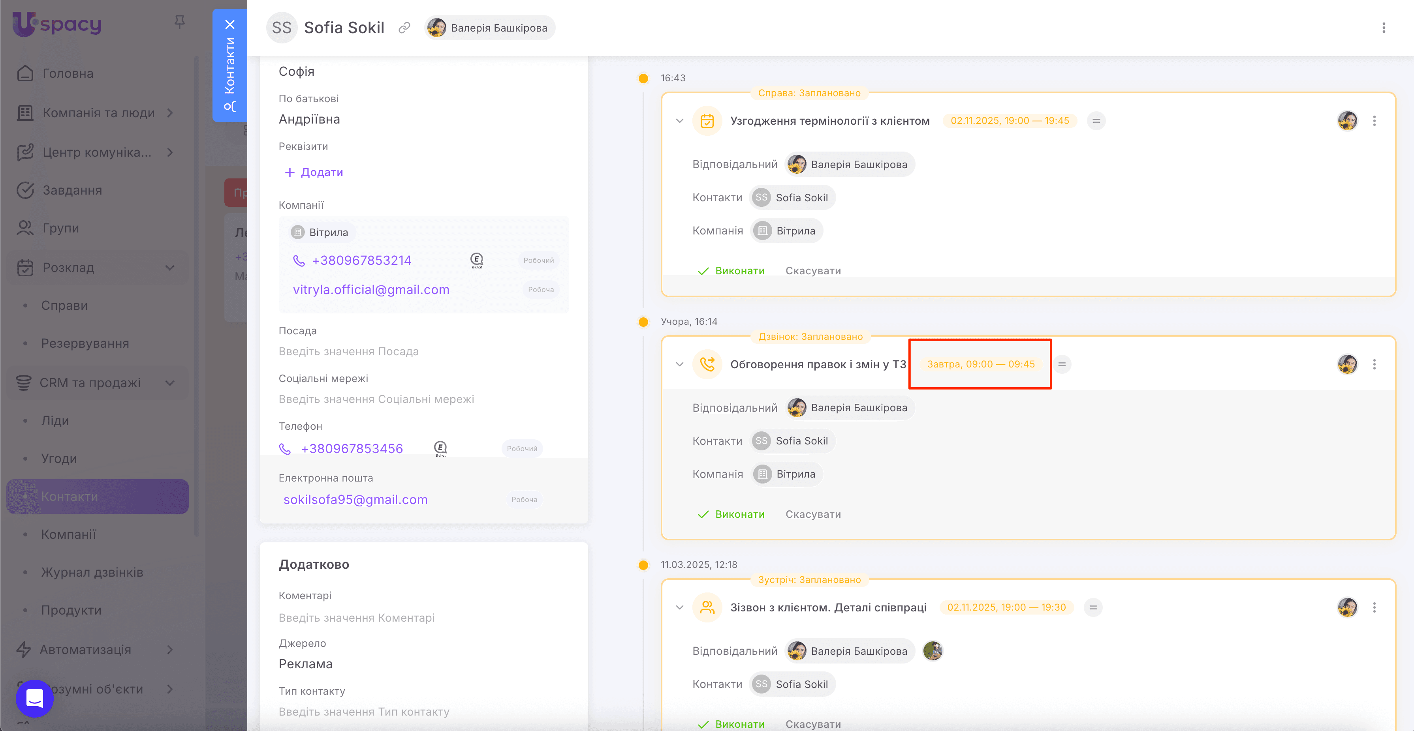The image size is (1414, 731).
Task: Collapse the Узгодження термінології card chevron
Action: coord(680,121)
